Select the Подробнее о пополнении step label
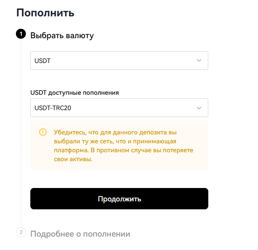This screenshot has height=250, width=258. tap(80, 234)
